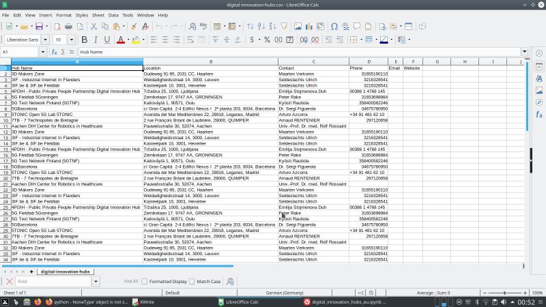
Task: Open font color dropdown arrow
Action: [128, 40]
